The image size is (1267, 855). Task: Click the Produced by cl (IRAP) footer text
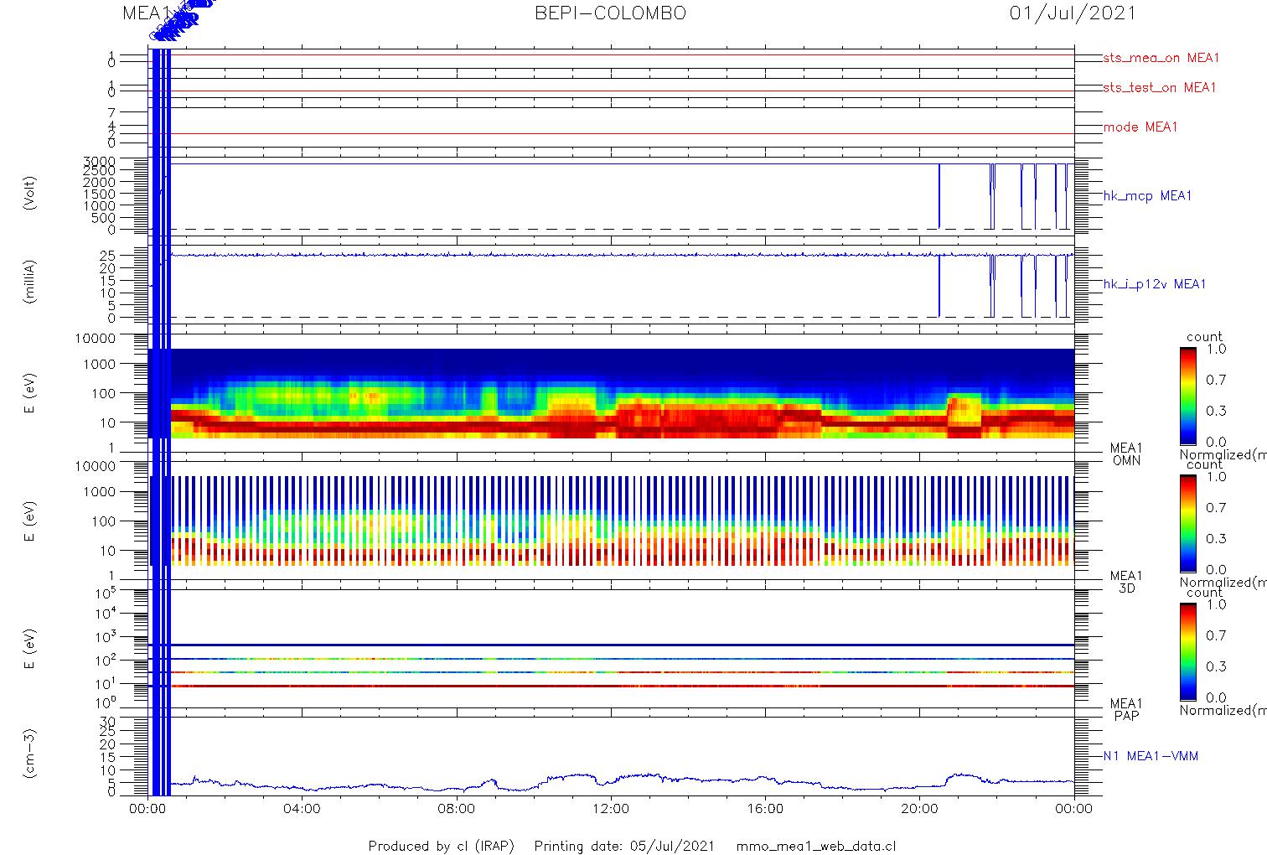coord(442,846)
